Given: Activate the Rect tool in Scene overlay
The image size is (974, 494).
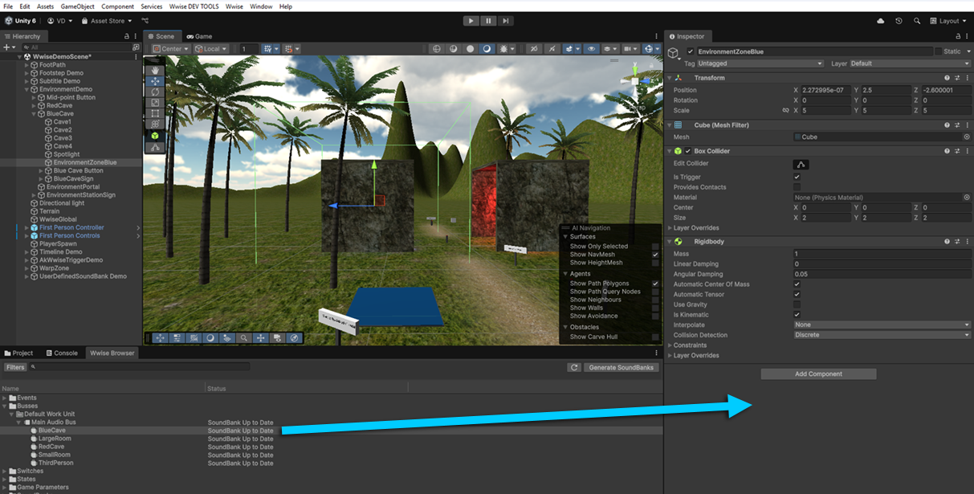Looking at the screenshot, I should click(x=155, y=113).
